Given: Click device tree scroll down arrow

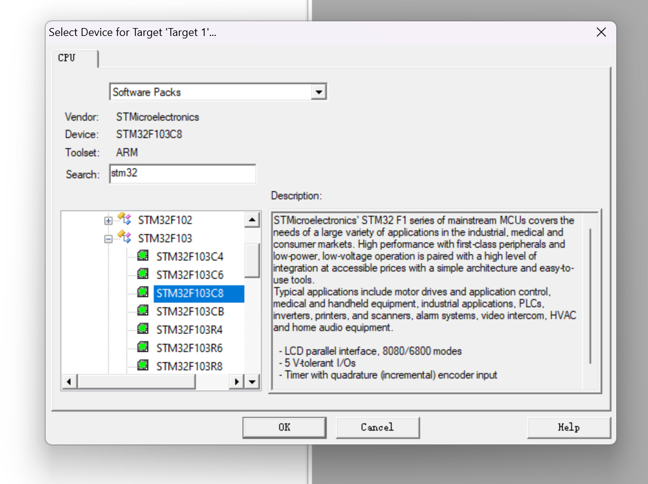Looking at the screenshot, I should pyautogui.click(x=252, y=382).
